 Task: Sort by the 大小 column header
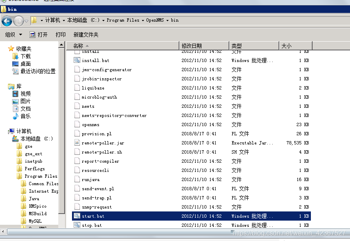coord(296,46)
